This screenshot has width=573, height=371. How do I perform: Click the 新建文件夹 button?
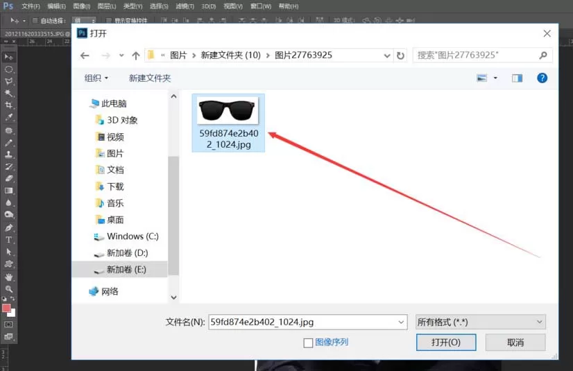(150, 78)
